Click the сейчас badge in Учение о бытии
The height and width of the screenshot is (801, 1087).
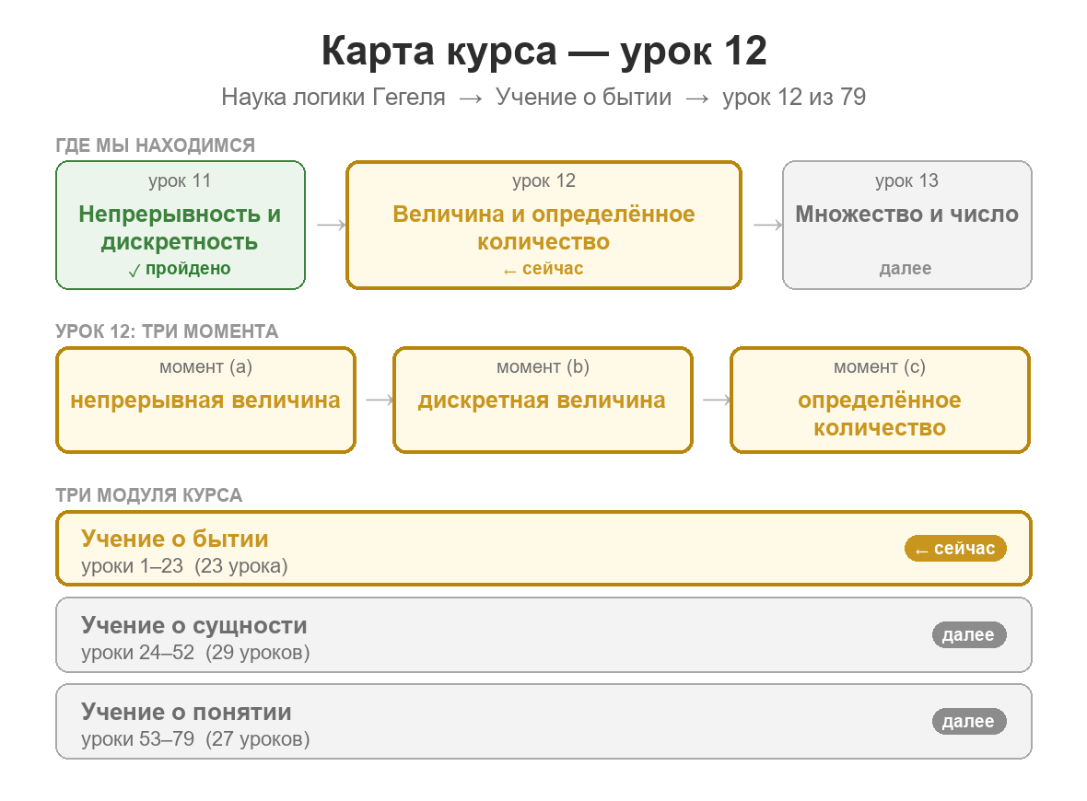pos(955,548)
